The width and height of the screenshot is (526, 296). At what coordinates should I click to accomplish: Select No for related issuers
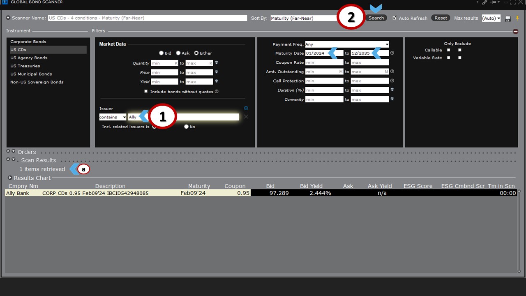(x=186, y=127)
